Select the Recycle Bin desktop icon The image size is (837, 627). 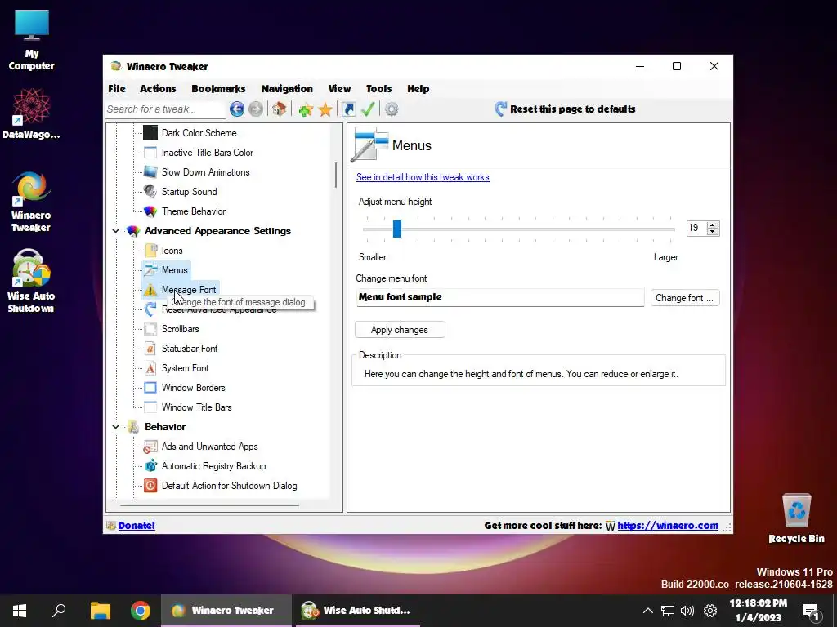pyautogui.click(x=796, y=518)
